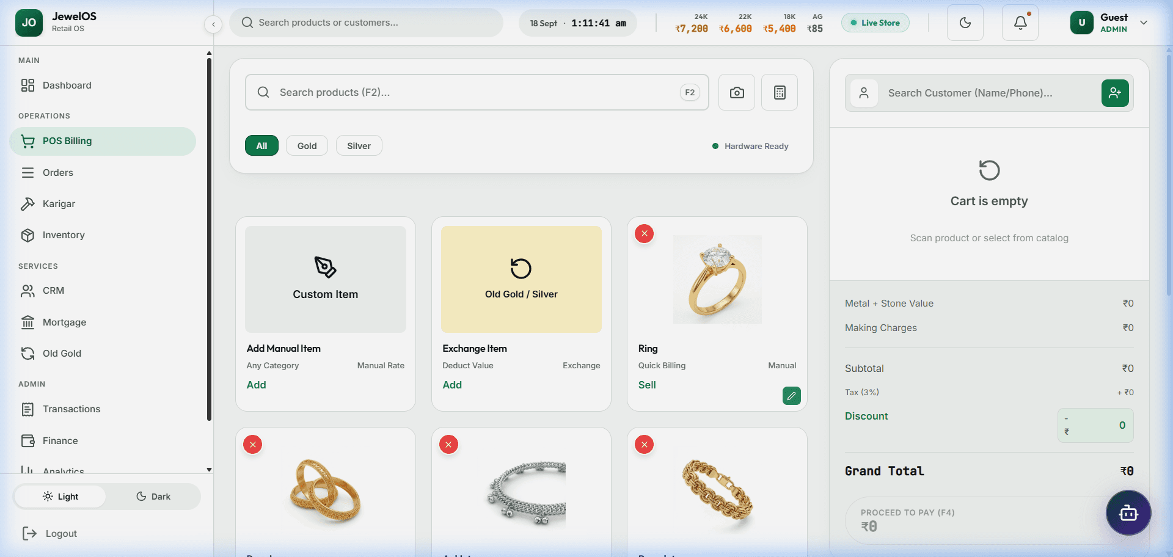Click the JO JewelOS logo badge
The width and height of the screenshot is (1173, 557).
(29, 23)
